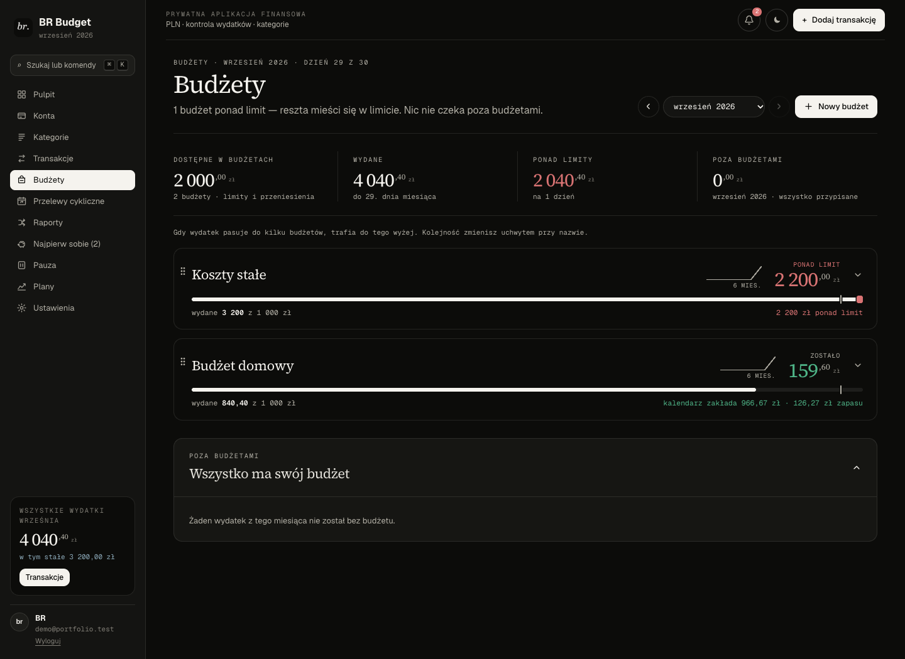
Task: Go to Pulpit in sidebar
Action: [x=72, y=95]
